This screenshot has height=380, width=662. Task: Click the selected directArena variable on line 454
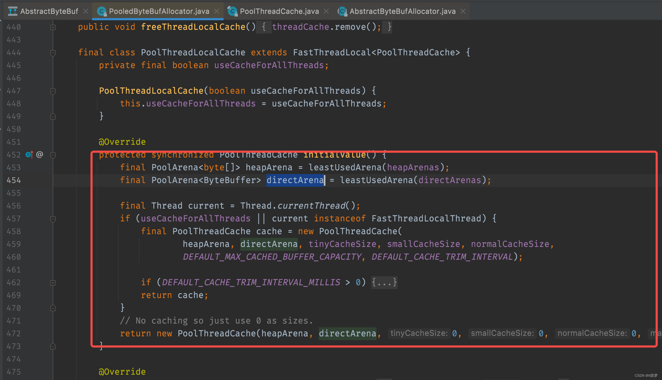pos(295,180)
